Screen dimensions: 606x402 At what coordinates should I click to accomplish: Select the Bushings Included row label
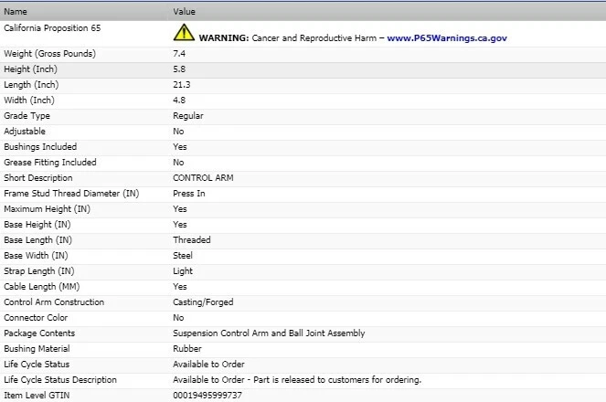pyautogui.click(x=40, y=147)
